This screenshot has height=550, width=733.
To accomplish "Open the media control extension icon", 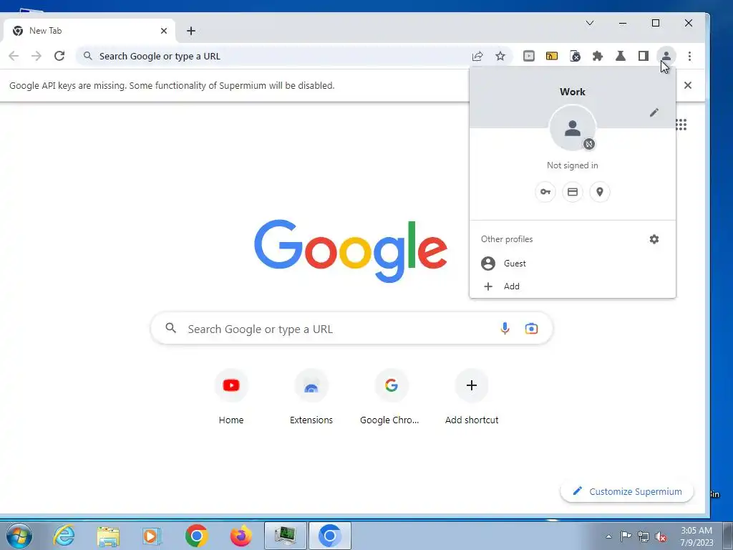I will (x=529, y=56).
